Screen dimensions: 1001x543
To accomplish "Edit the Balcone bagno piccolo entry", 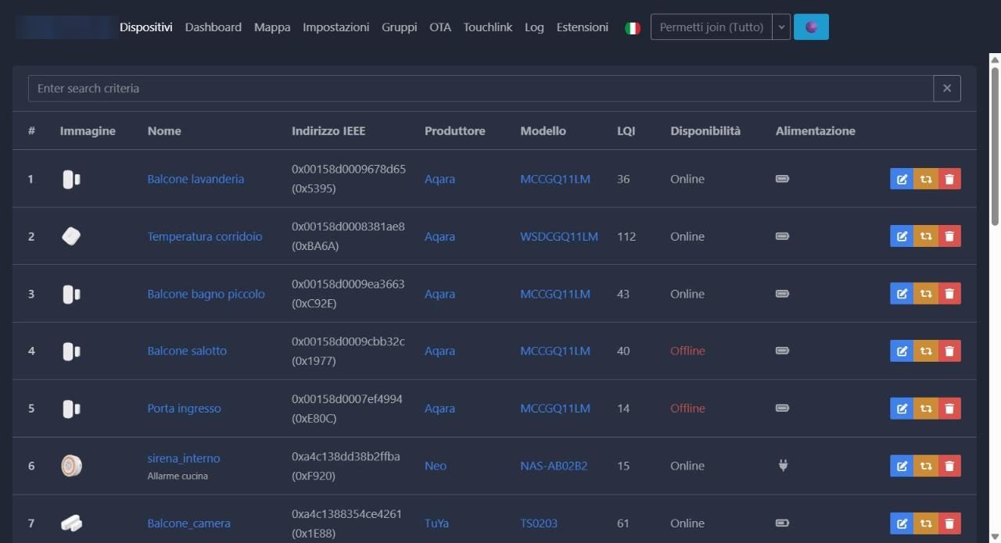I will pos(902,294).
